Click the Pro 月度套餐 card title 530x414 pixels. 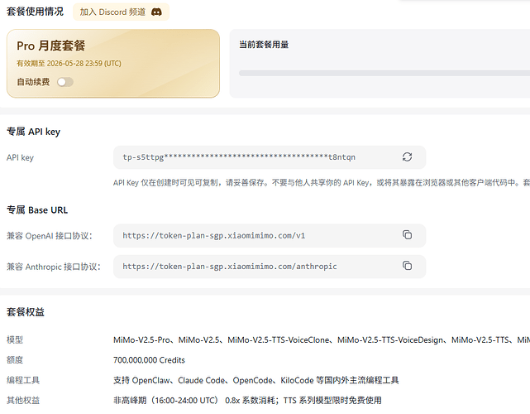coord(51,46)
